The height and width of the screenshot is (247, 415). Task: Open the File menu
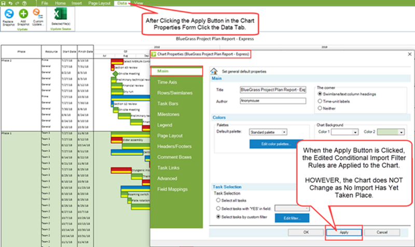click(45, 3)
